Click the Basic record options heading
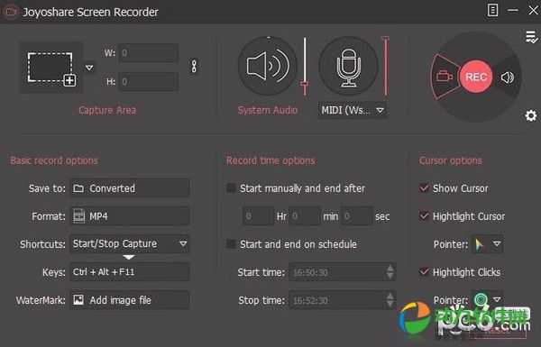The width and height of the screenshot is (541, 347). pyautogui.click(x=54, y=160)
